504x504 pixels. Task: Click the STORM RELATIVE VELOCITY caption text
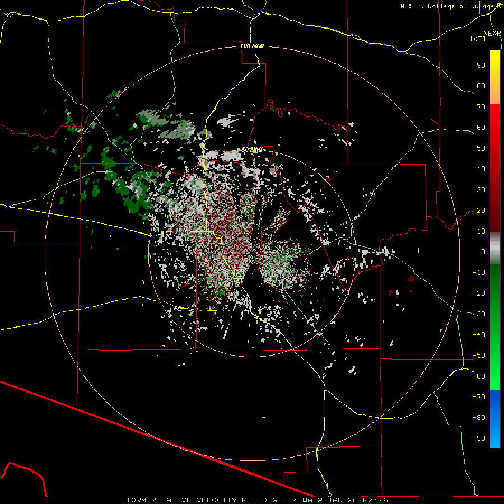point(180,500)
